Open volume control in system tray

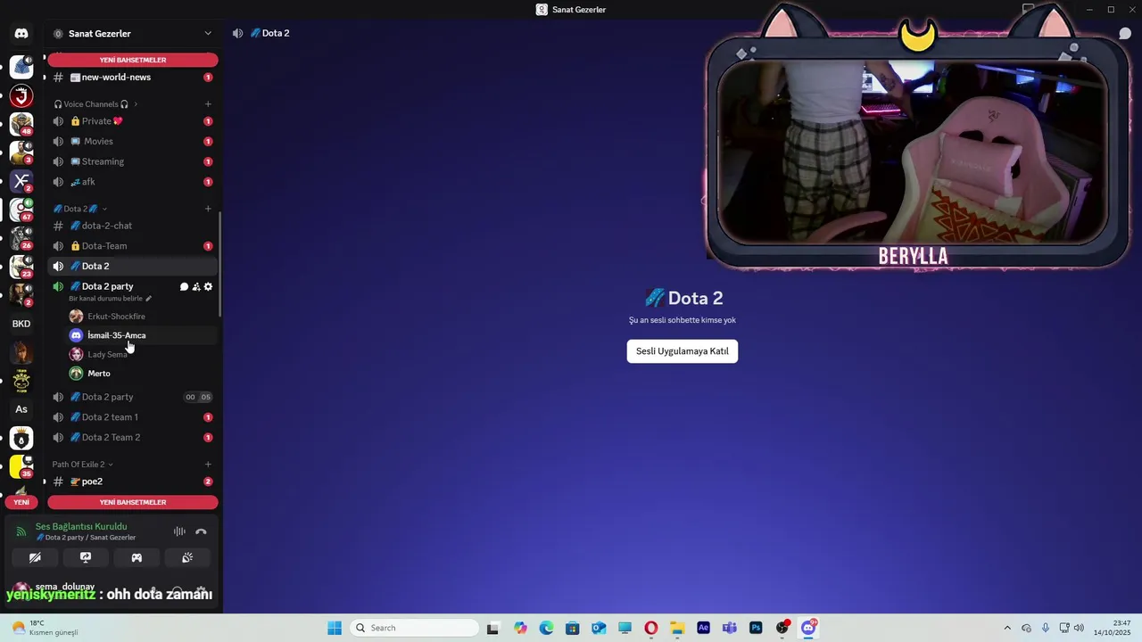[x=1079, y=628]
